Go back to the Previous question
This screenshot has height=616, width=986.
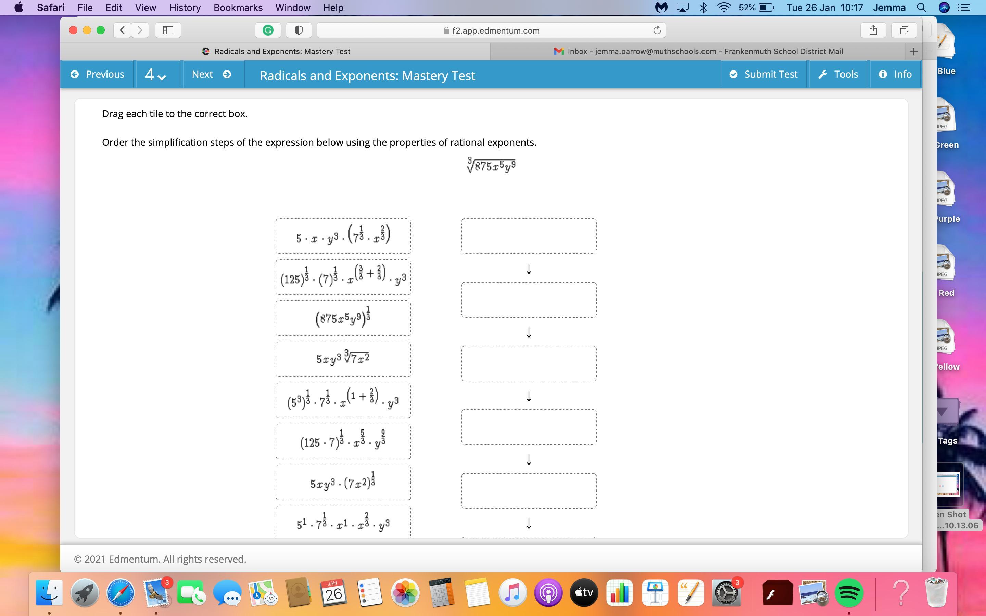tap(97, 74)
